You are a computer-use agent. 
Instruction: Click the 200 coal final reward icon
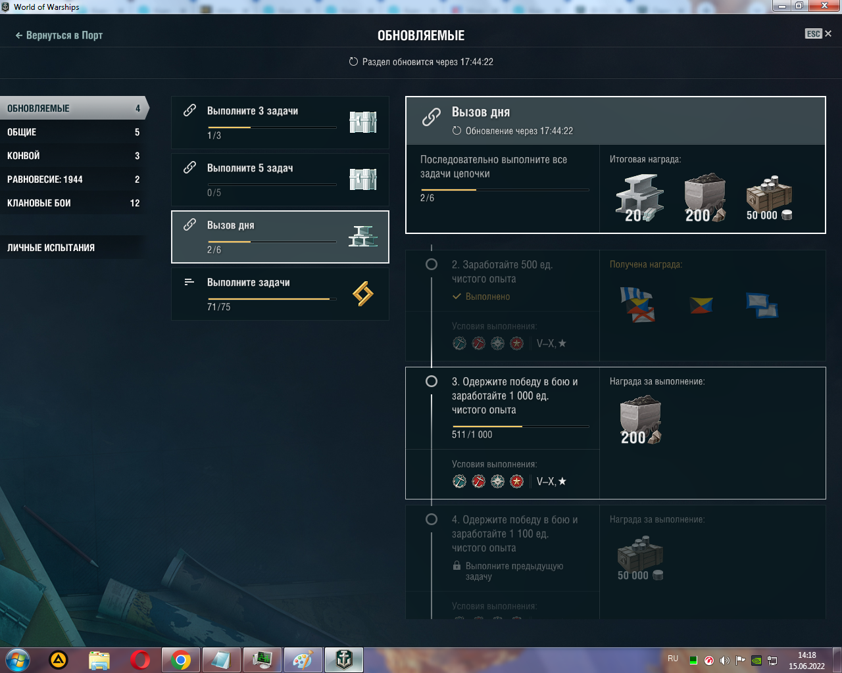(705, 197)
